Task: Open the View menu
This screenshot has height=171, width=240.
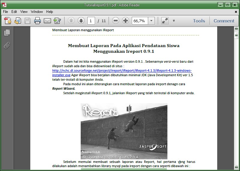Action: (24, 12)
